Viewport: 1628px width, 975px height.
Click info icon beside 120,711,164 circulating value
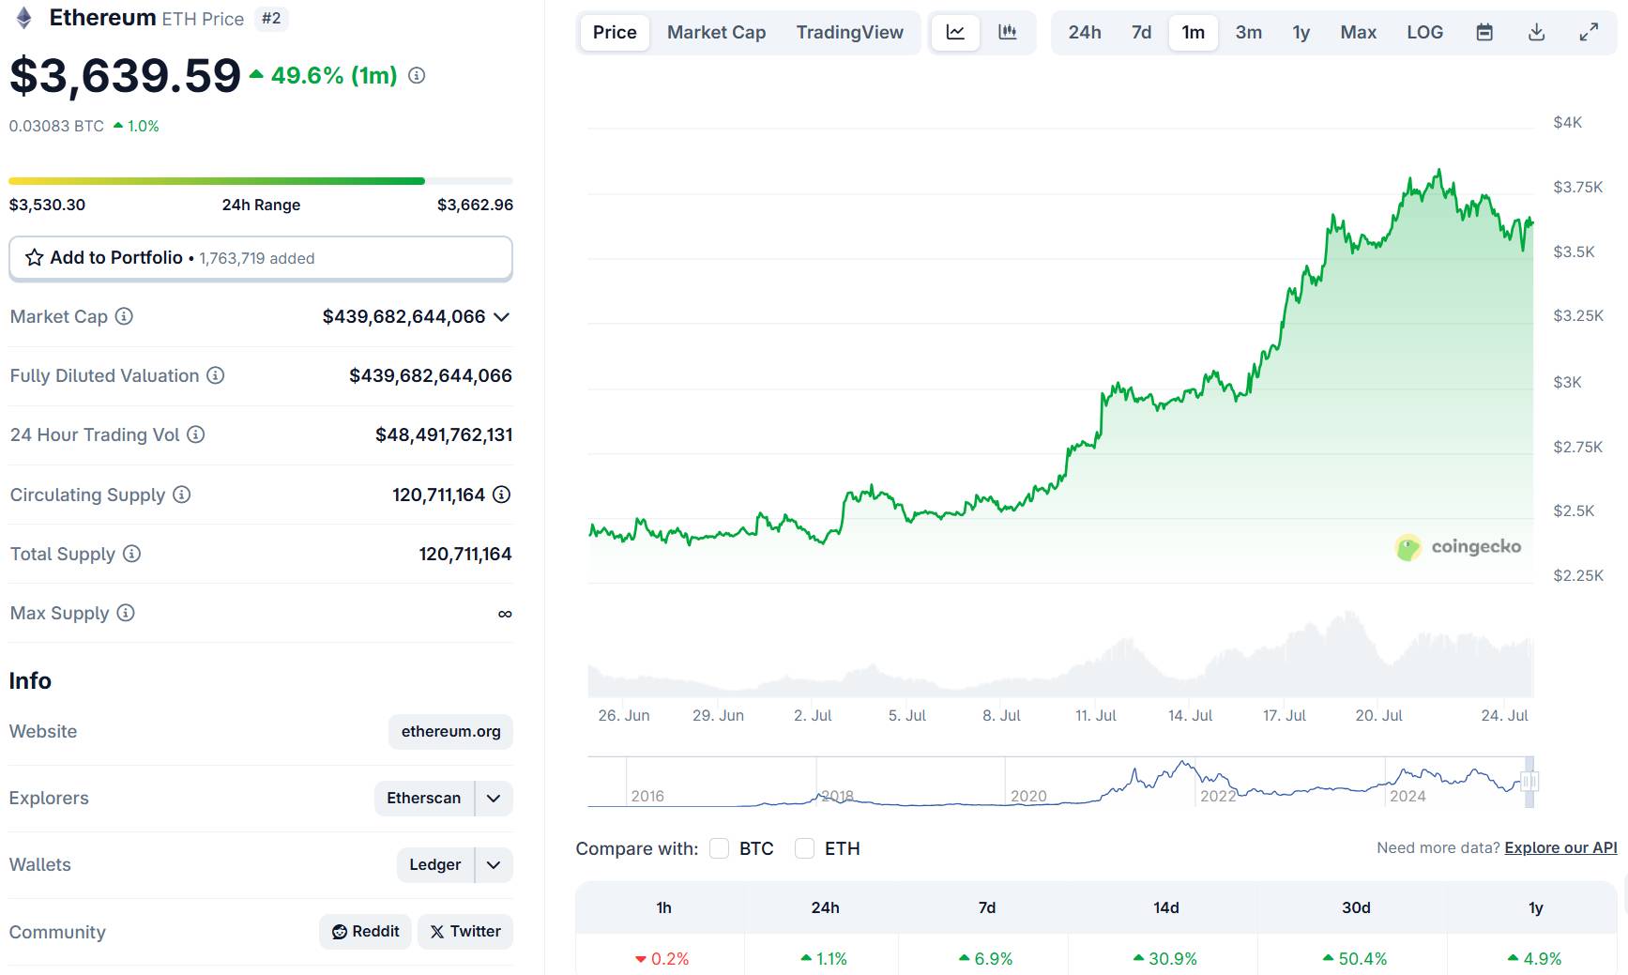502,495
